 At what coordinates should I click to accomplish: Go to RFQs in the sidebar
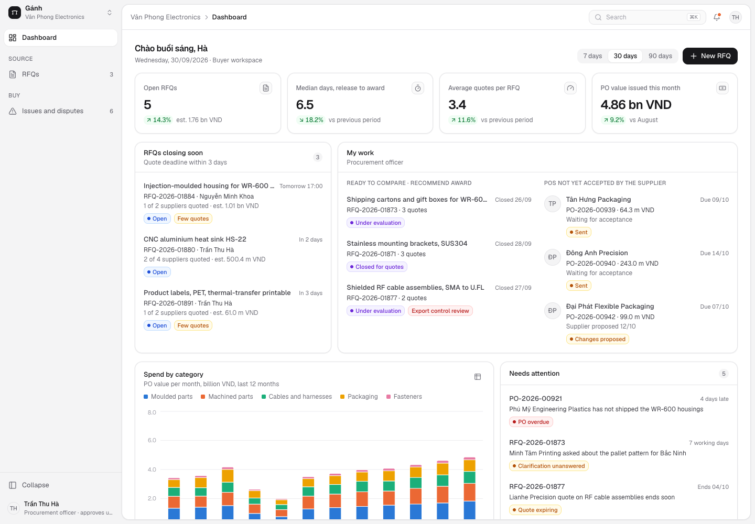click(x=61, y=74)
